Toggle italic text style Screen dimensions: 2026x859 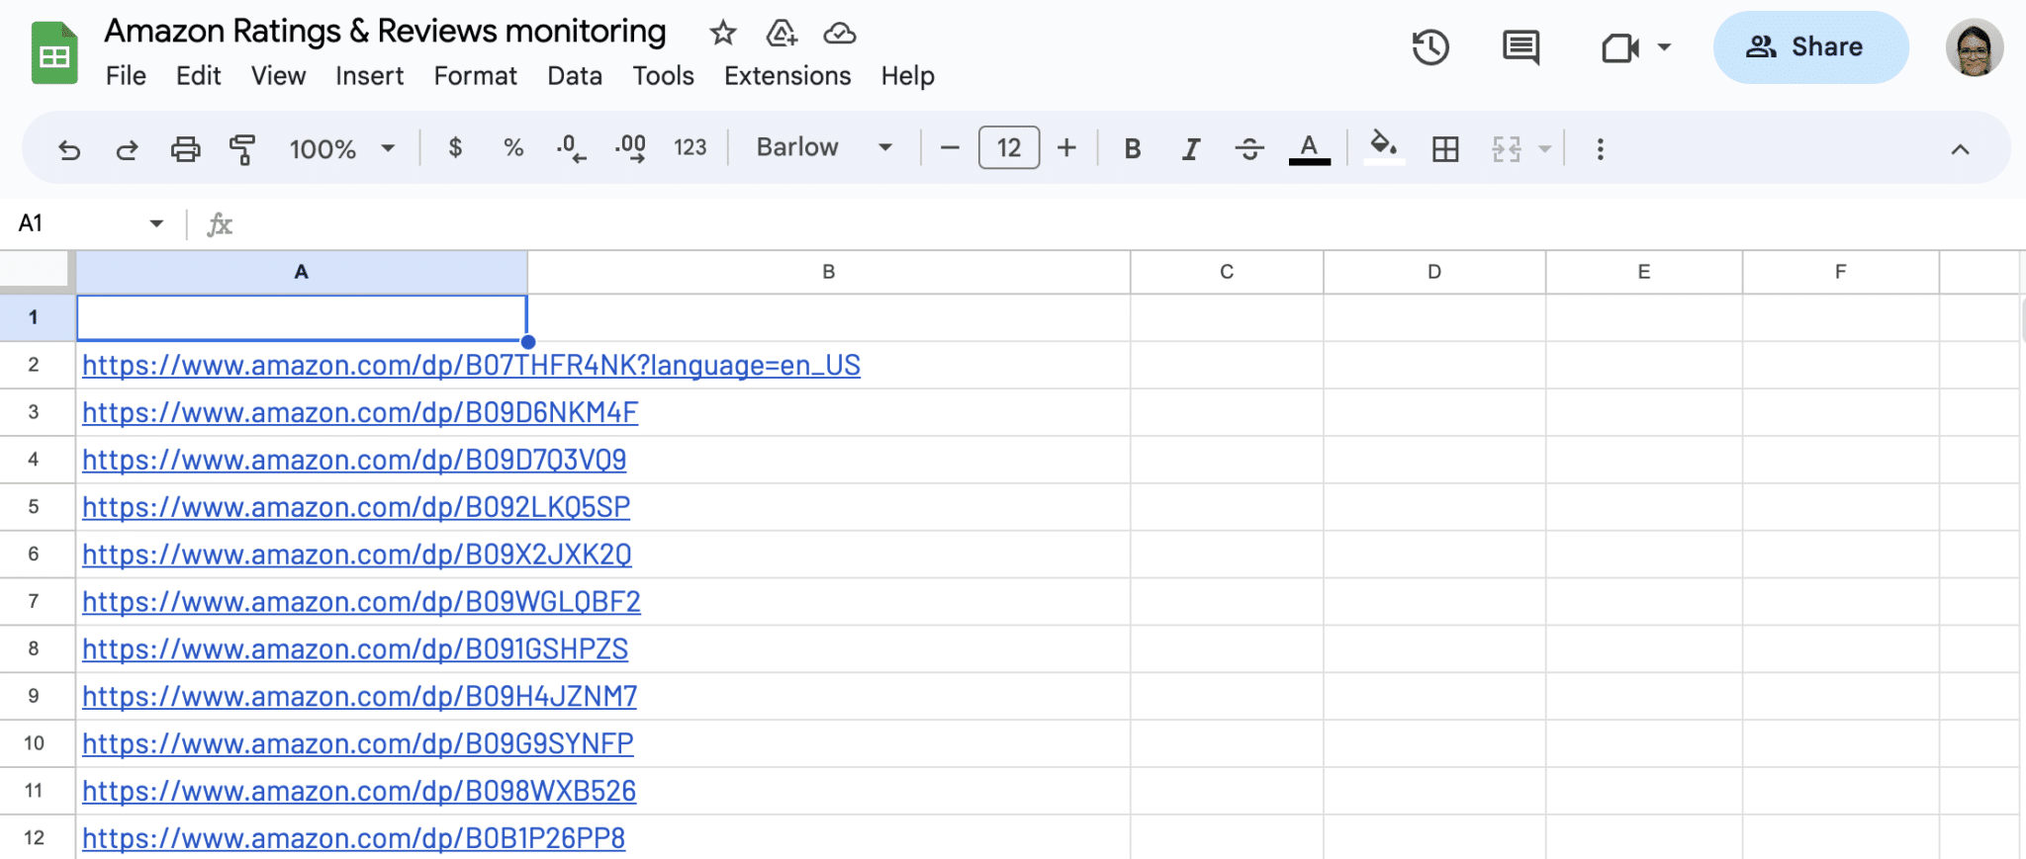[1191, 149]
